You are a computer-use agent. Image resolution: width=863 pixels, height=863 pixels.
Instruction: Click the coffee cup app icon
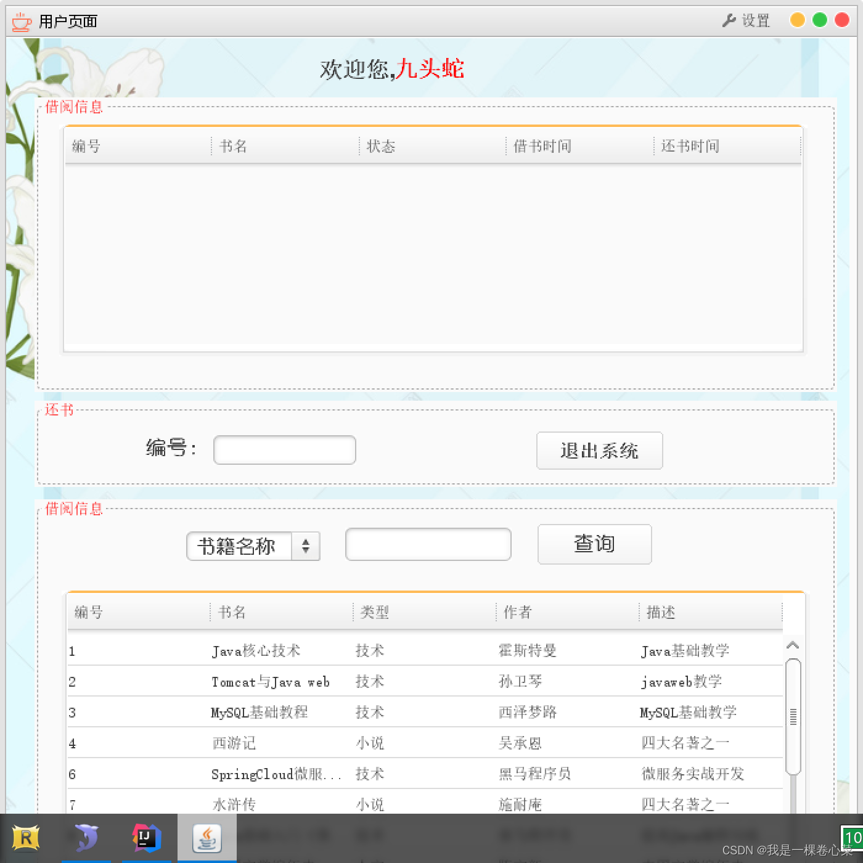22,22
